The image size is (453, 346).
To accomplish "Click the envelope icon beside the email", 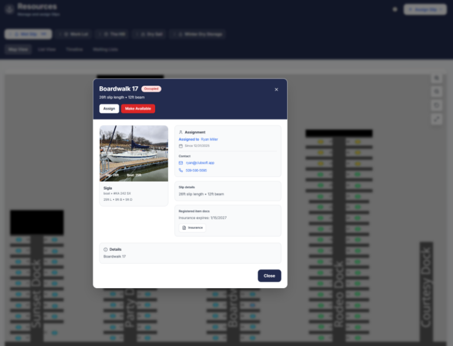I will tap(181, 162).
